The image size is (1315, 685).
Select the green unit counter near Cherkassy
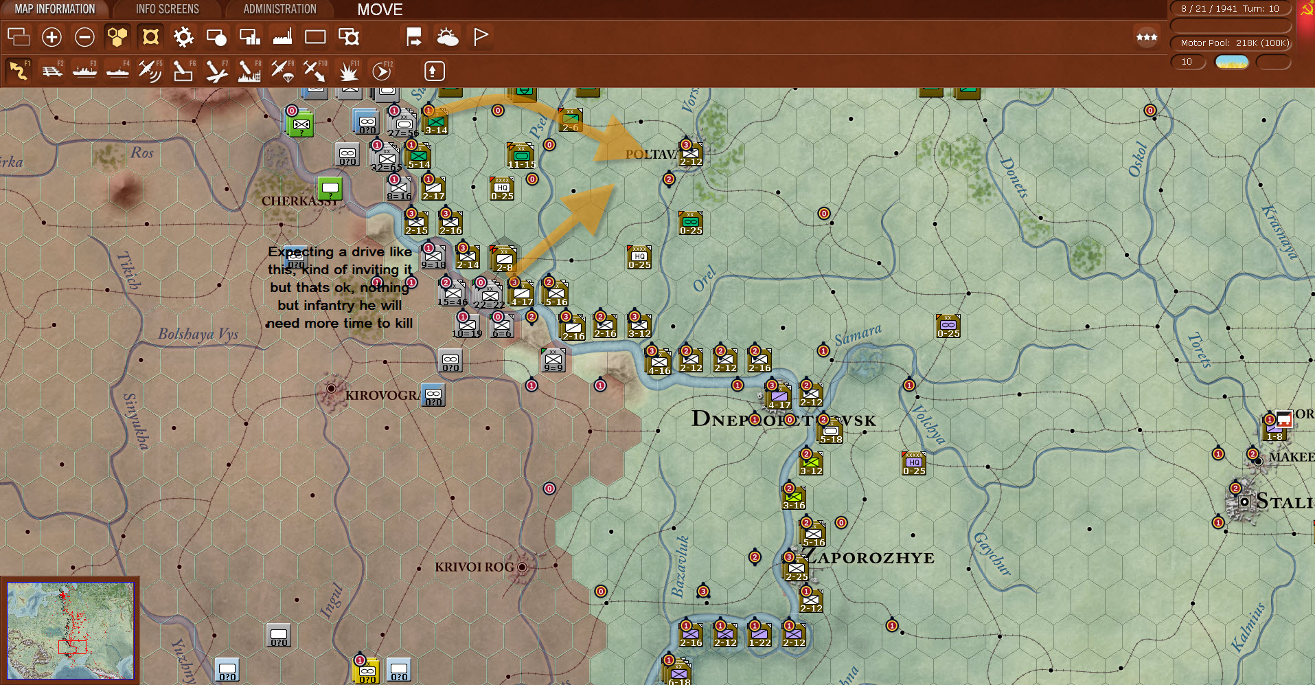(330, 188)
